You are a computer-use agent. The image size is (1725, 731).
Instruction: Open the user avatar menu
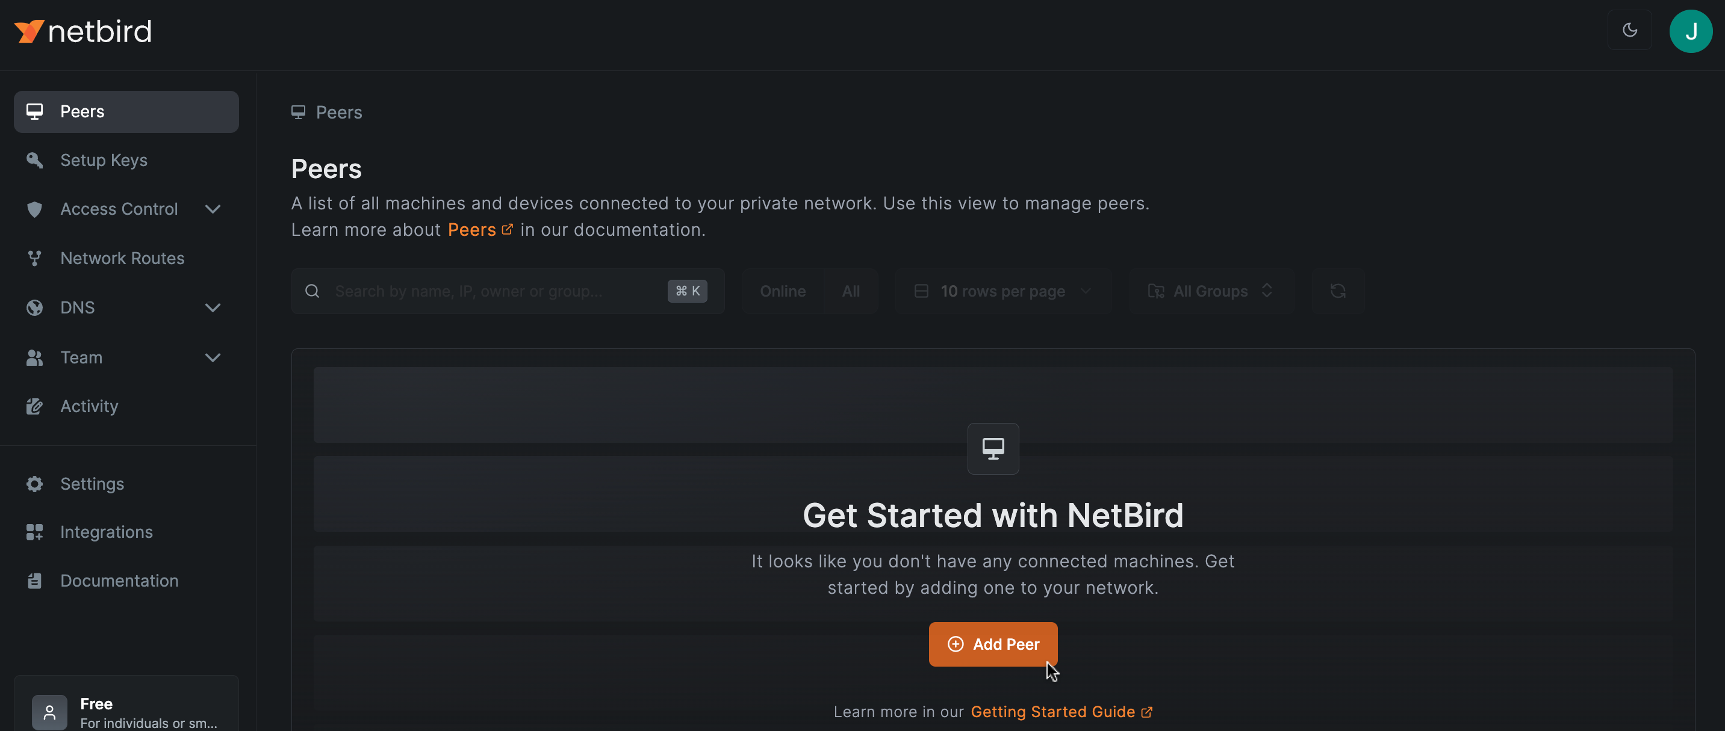pyautogui.click(x=1690, y=31)
